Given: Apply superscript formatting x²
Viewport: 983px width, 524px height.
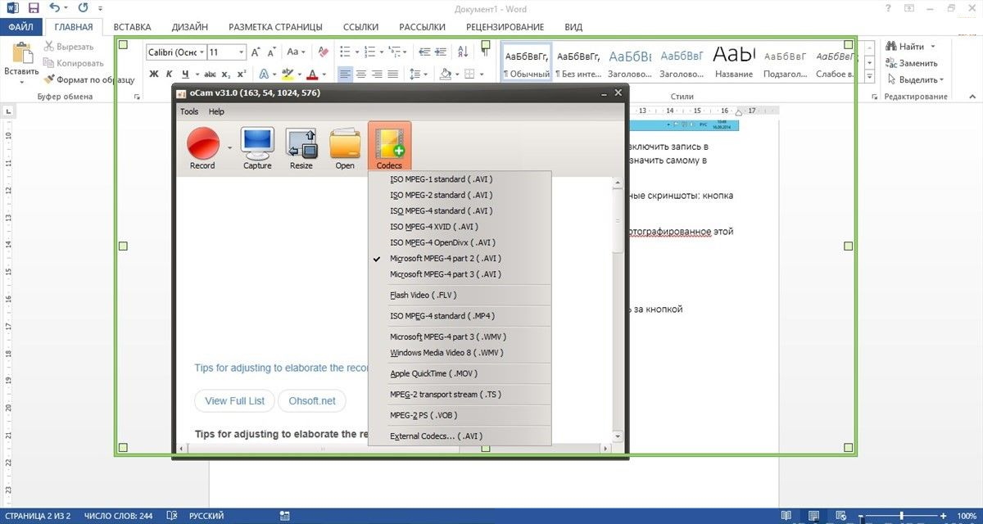Looking at the screenshot, I should (x=241, y=74).
